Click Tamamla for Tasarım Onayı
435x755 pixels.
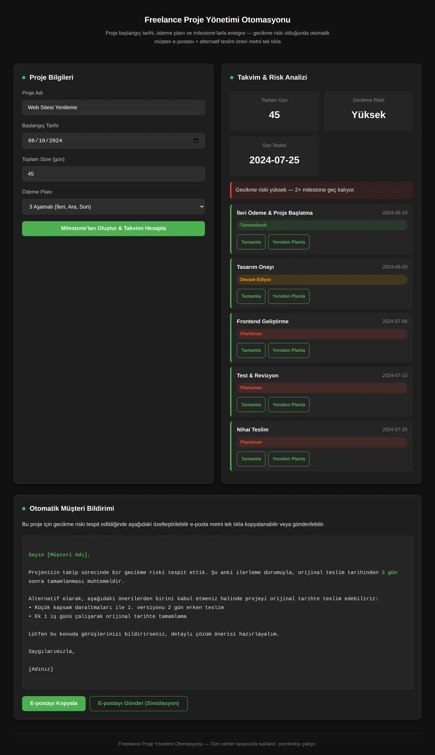[251, 296]
